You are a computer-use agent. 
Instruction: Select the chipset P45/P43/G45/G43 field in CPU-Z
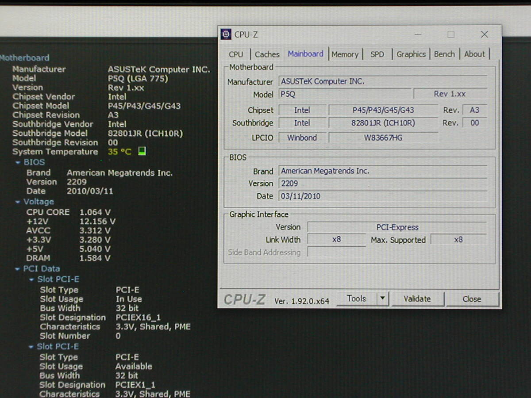click(383, 110)
